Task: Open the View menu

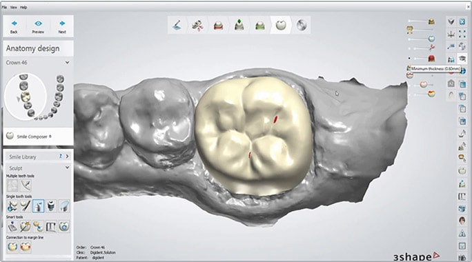Action: click(13, 7)
